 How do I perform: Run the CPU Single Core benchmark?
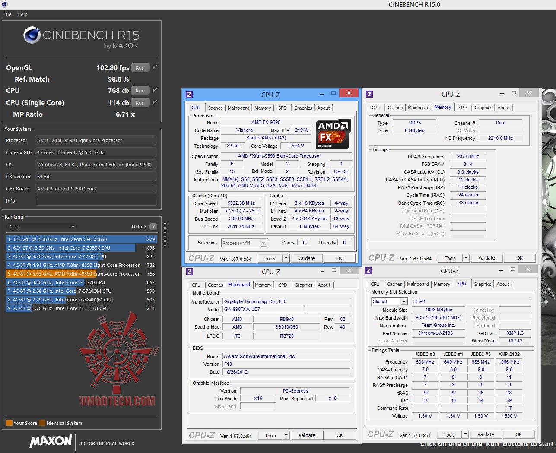point(140,102)
